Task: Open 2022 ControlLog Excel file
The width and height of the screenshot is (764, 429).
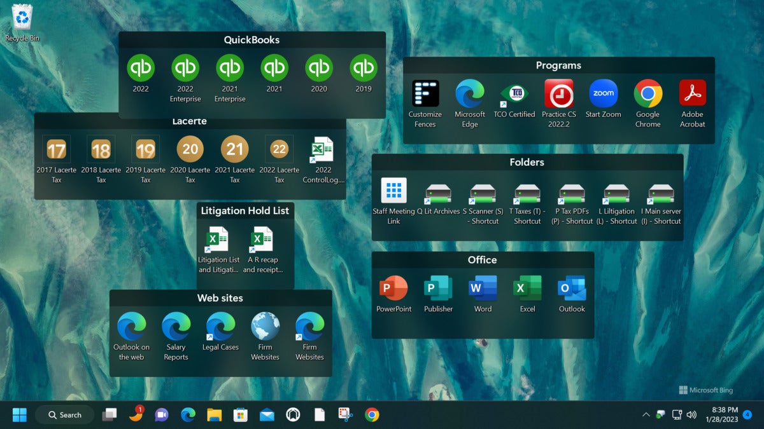Action: click(x=323, y=150)
